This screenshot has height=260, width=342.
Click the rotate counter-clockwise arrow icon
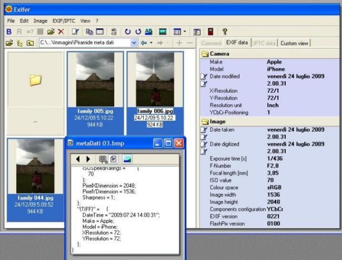click(x=138, y=32)
